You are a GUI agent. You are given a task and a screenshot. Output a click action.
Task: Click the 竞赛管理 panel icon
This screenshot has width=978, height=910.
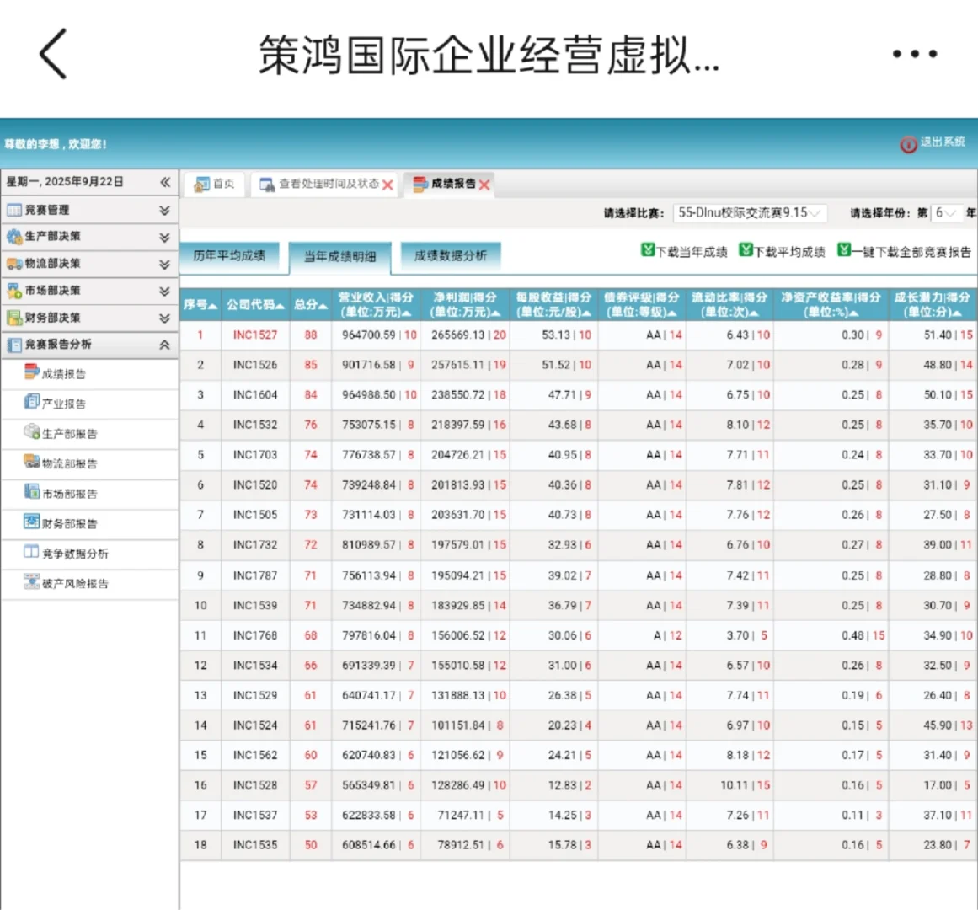click(13, 210)
